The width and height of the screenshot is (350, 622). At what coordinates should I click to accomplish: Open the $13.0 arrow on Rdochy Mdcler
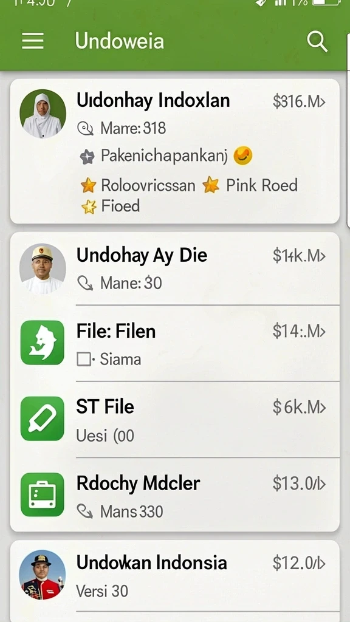(x=322, y=484)
